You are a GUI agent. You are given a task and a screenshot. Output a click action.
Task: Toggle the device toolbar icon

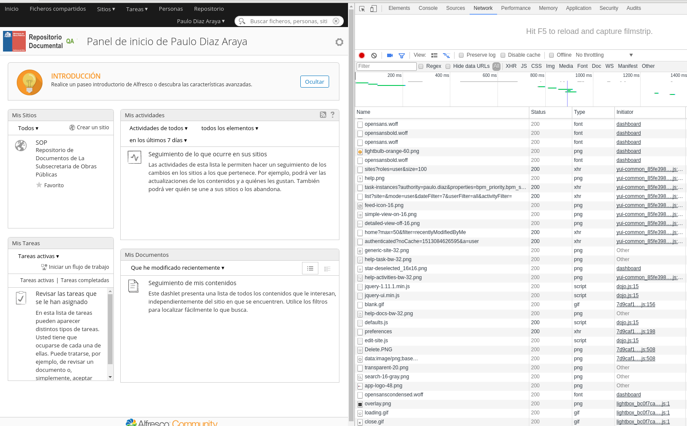(x=373, y=9)
